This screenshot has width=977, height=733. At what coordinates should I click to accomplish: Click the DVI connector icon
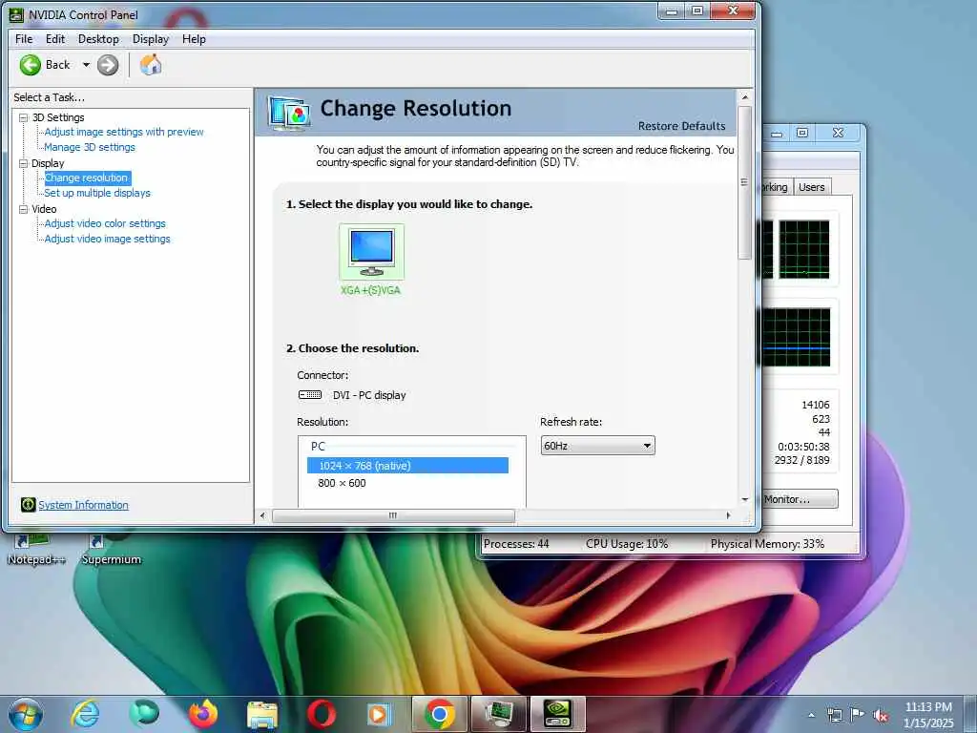(310, 394)
